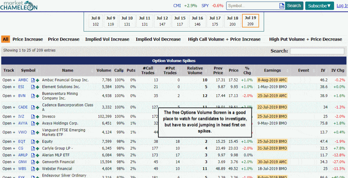
Task: Sort table by Calls column
Action: click(119, 71)
